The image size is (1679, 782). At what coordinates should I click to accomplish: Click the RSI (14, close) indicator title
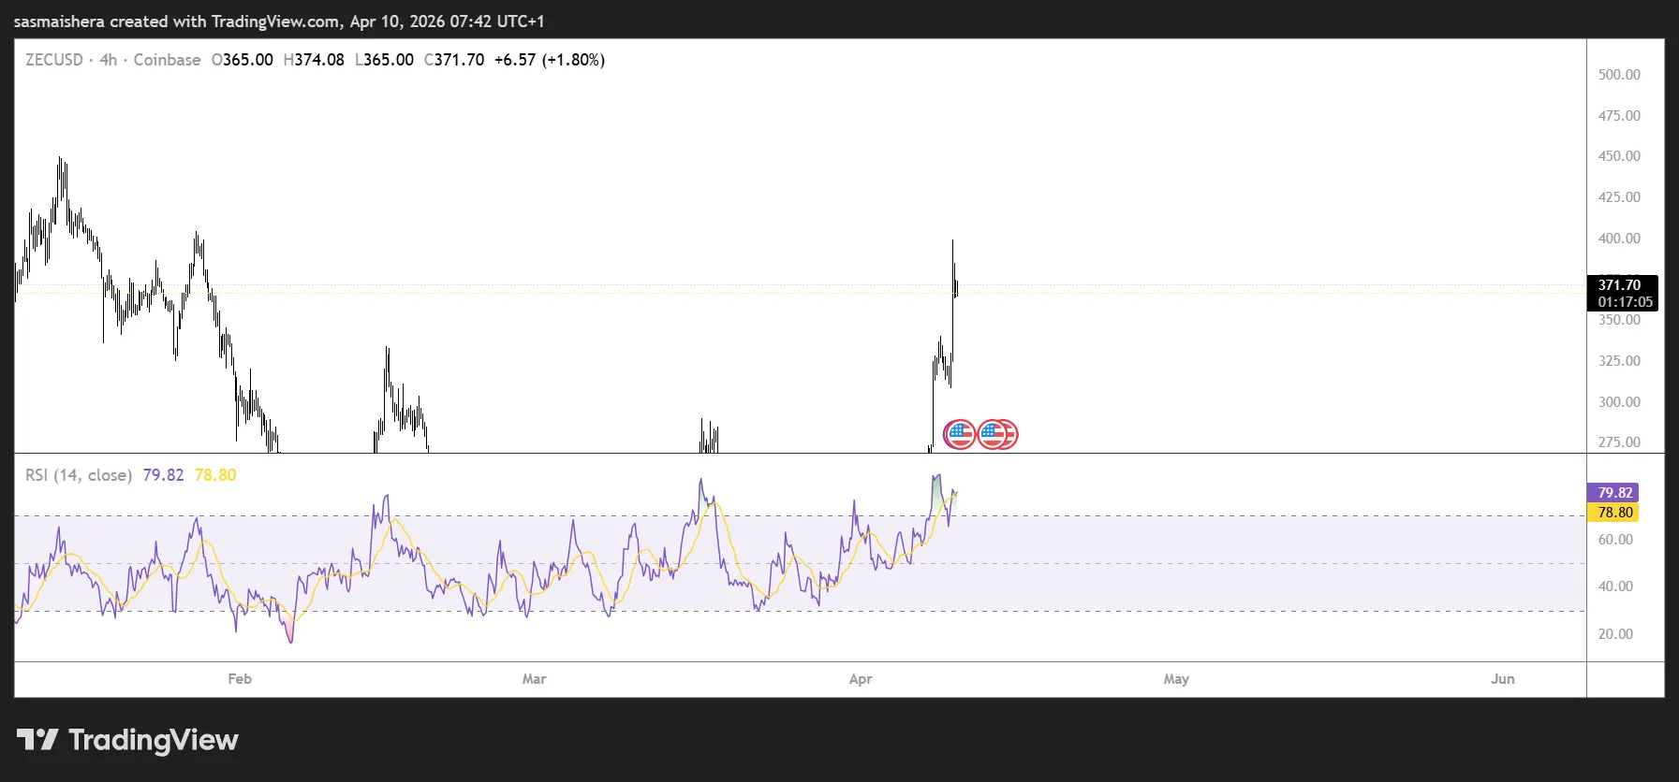[x=79, y=475]
